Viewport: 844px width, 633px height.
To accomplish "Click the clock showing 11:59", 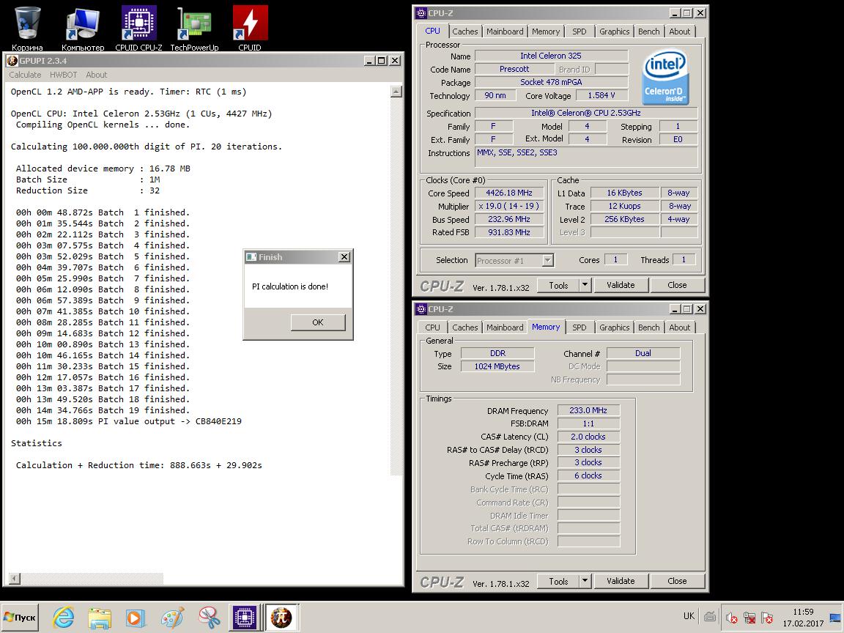I will click(x=803, y=612).
